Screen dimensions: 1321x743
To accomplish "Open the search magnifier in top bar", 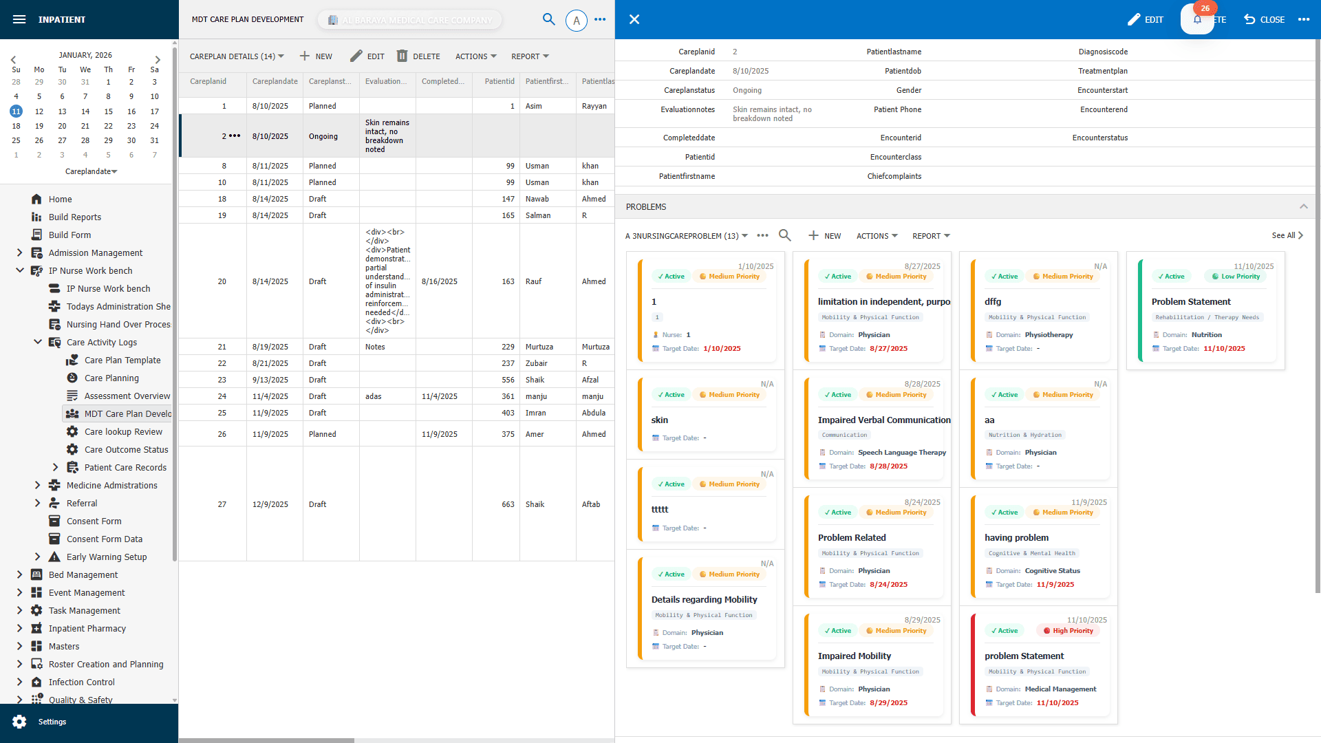I will pos(549,20).
